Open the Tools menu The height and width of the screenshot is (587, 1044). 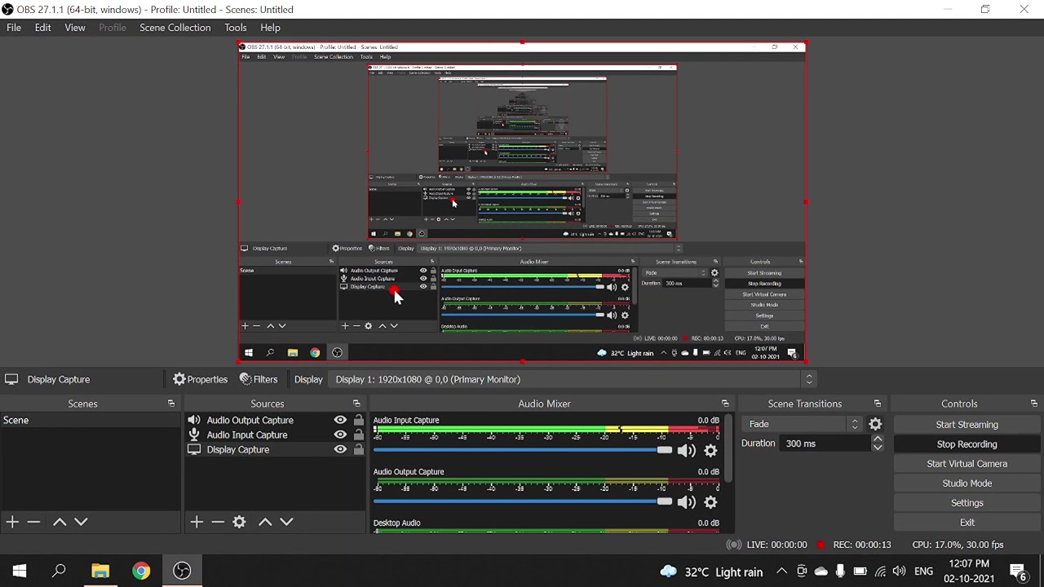(235, 28)
